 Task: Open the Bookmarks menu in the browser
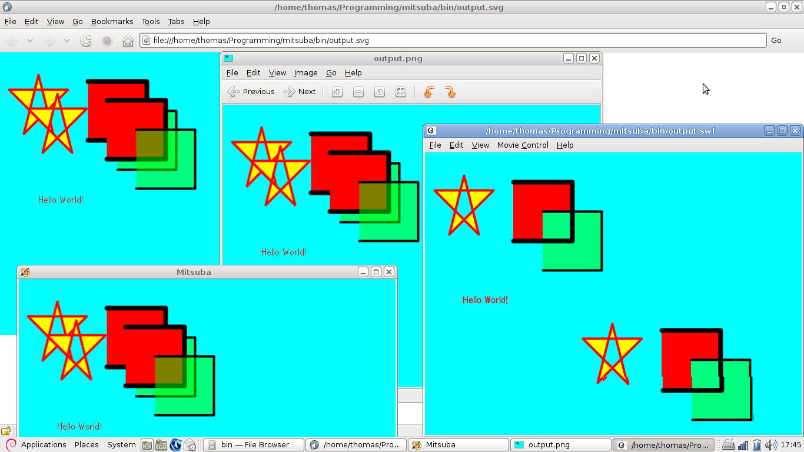point(112,21)
